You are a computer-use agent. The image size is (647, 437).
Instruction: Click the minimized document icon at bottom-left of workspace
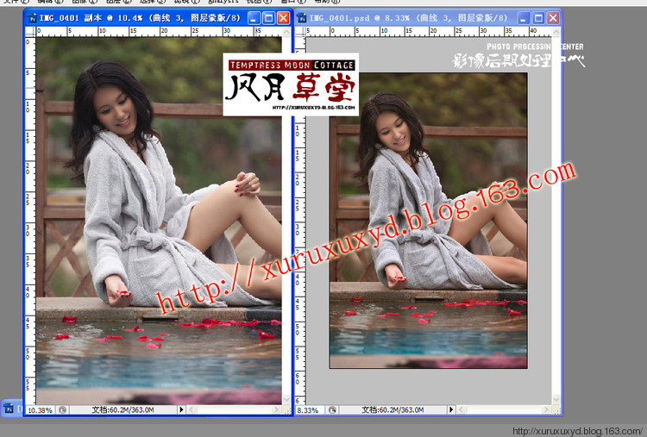click(x=9, y=409)
